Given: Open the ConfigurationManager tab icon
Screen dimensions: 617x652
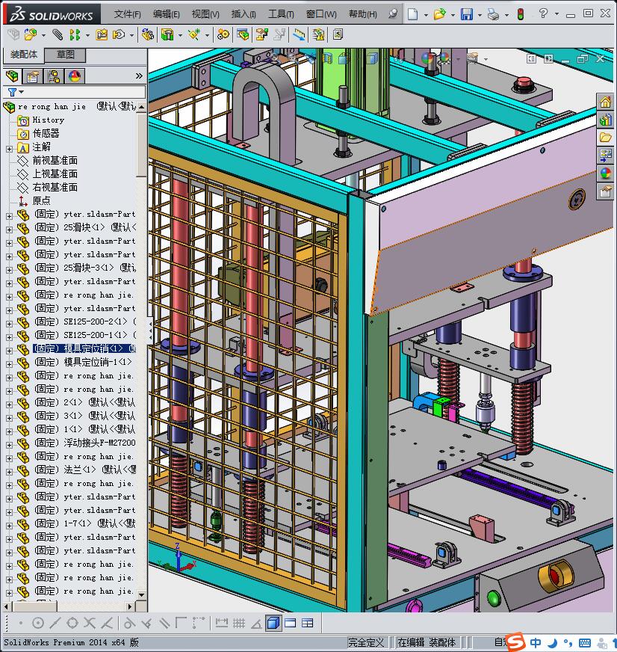Looking at the screenshot, I should pyautogui.click(x=54, y=76).
